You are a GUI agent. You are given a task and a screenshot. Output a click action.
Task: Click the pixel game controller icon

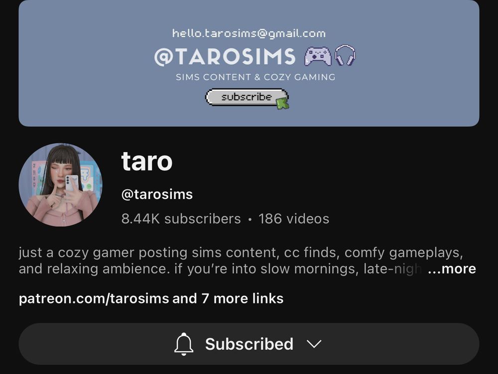click(x=318, y=56)
